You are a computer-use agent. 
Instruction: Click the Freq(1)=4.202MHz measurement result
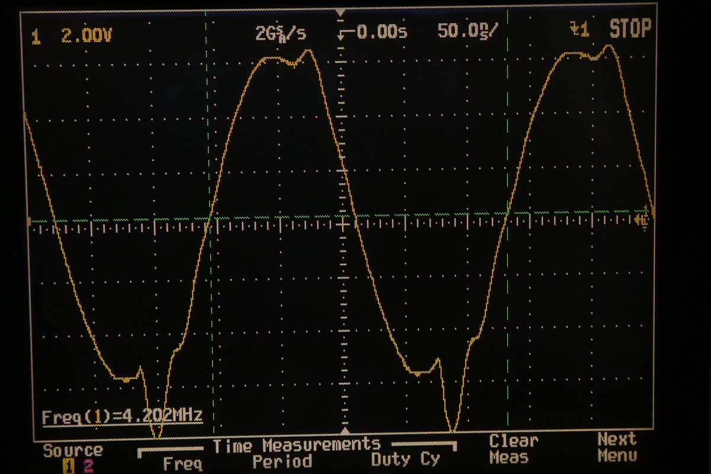click(x=122, y=415)
